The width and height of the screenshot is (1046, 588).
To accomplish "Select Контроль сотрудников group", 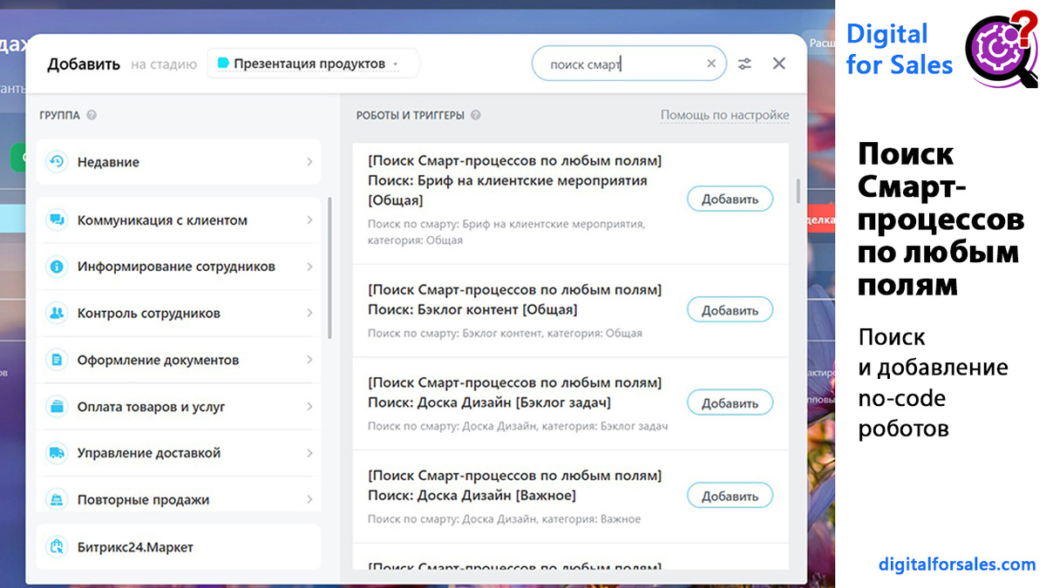I will tap(179, 314).
